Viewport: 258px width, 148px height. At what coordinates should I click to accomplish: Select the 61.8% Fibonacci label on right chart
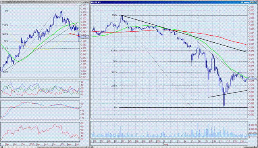coord(114,51)
